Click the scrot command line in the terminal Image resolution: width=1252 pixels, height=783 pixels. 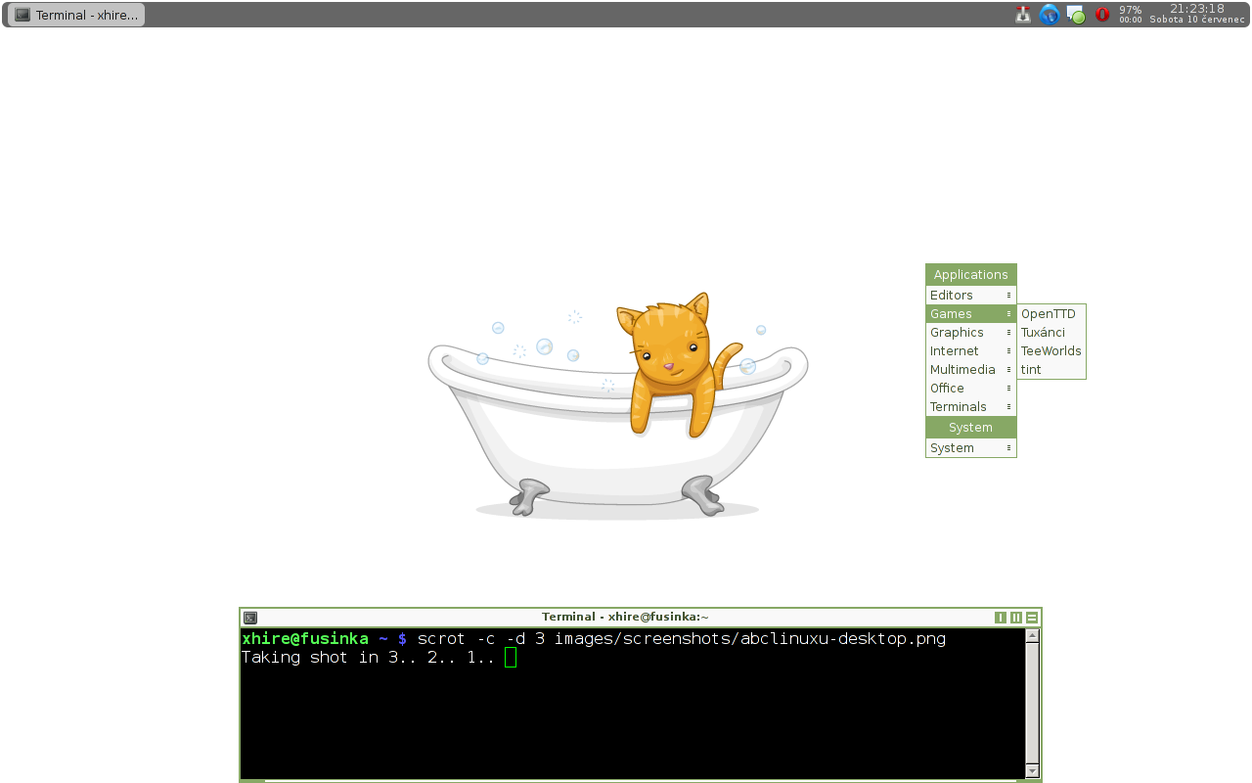coord(594,639)
